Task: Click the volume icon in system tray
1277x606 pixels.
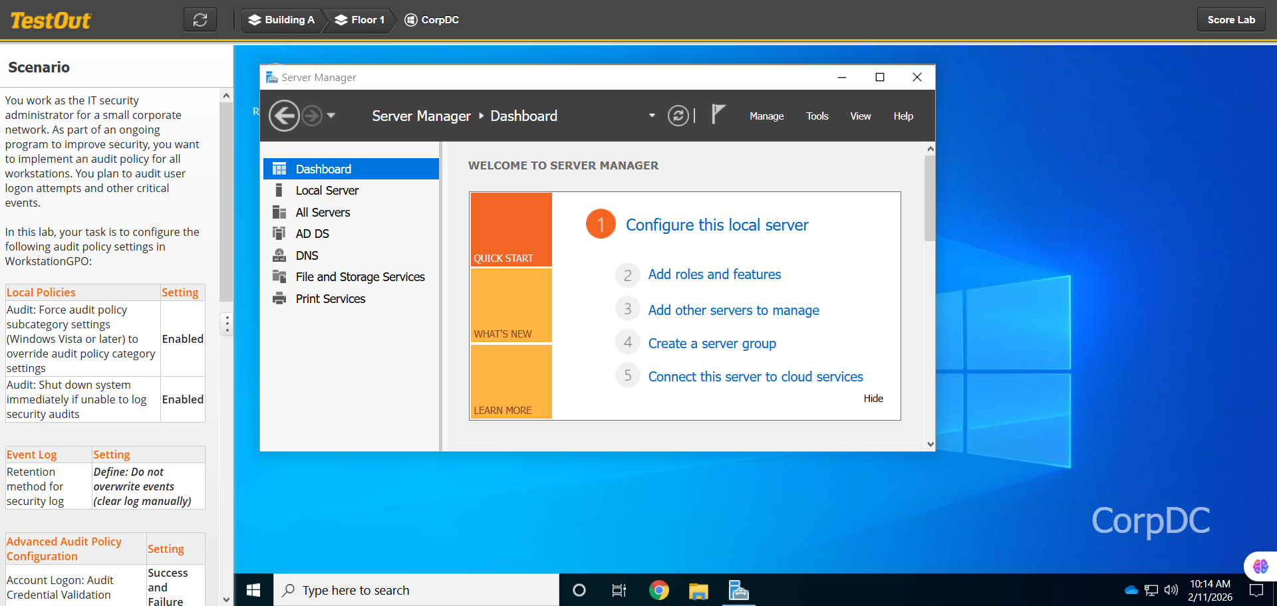Action: tap(1171, 590)
